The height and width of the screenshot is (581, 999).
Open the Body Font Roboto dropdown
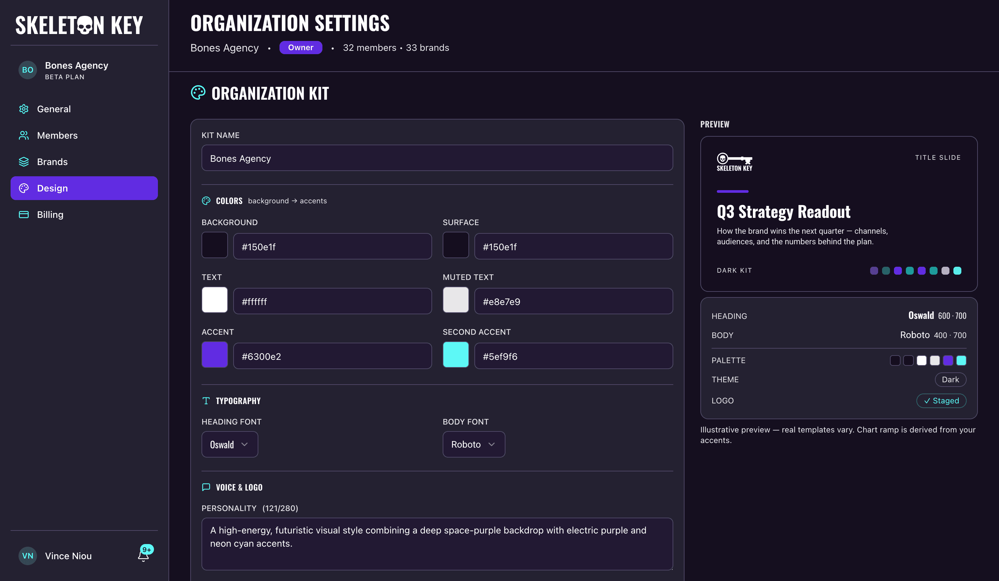(x=474, y=444)
